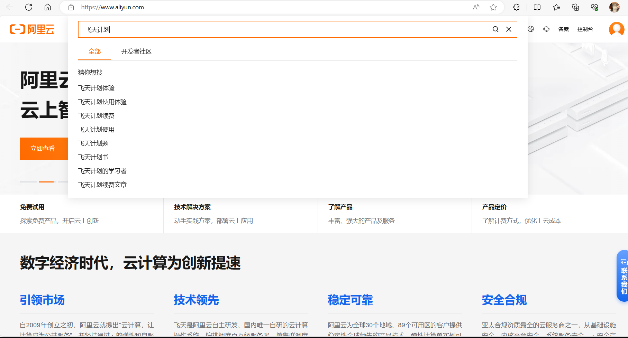Viewport: 628px width, 338px height.
Task: Open browser essentials heart icon
Action: (594, 7)
